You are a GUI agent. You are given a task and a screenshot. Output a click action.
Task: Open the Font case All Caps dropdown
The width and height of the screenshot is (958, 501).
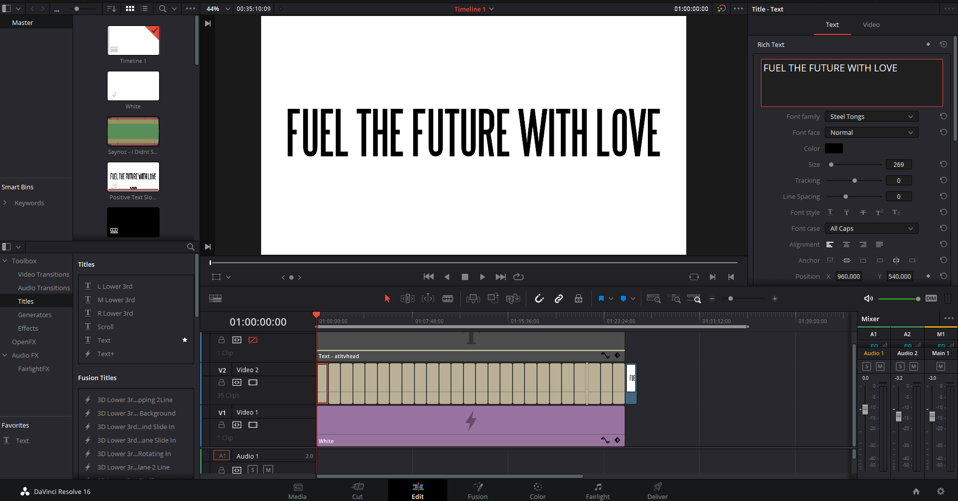(x=871, y=228)
